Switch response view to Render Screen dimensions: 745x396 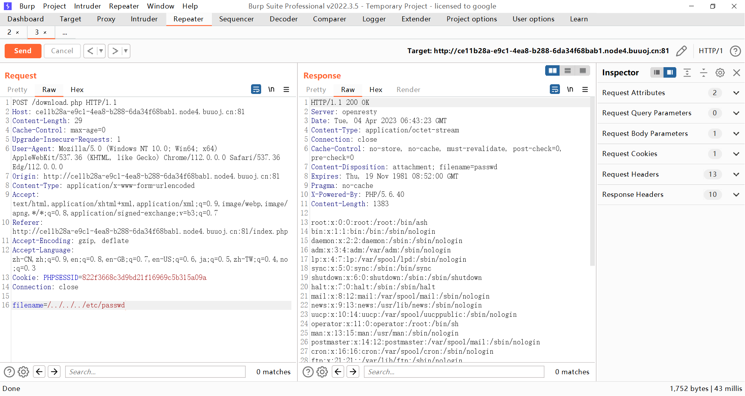point(408,90)
